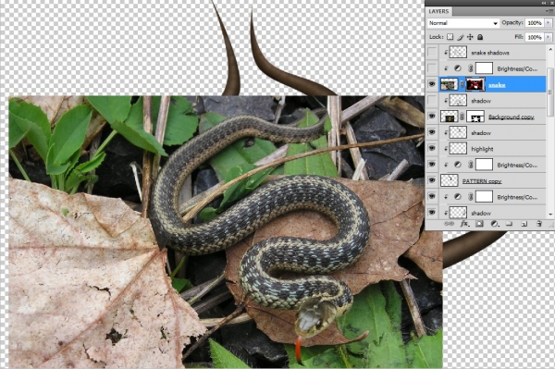Viewport: 555px width, 369px height.
Task: Click adjustment icon on hidden Brightness/Contrast layer
Action: pos(458,68)
